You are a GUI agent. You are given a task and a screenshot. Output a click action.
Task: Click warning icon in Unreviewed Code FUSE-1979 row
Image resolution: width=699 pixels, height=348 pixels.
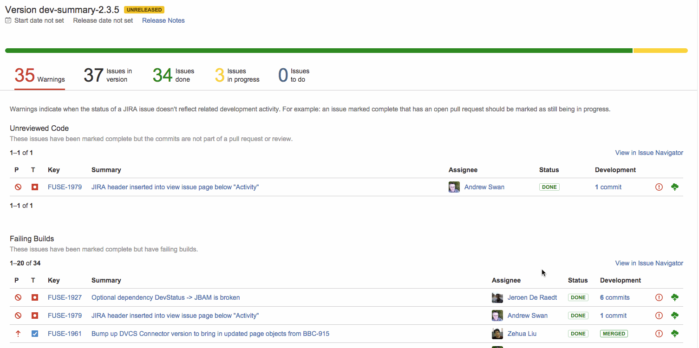[x=659, y=187]
